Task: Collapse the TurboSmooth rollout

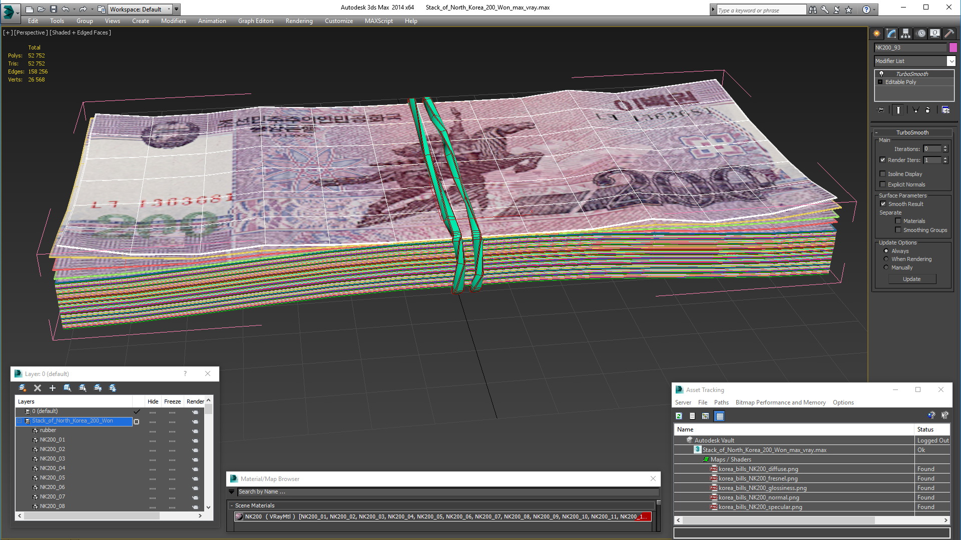Action: coord(876,132)
